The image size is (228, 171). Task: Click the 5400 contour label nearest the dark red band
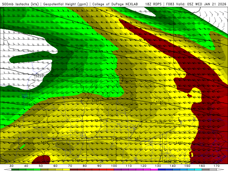tap(179, 143)
